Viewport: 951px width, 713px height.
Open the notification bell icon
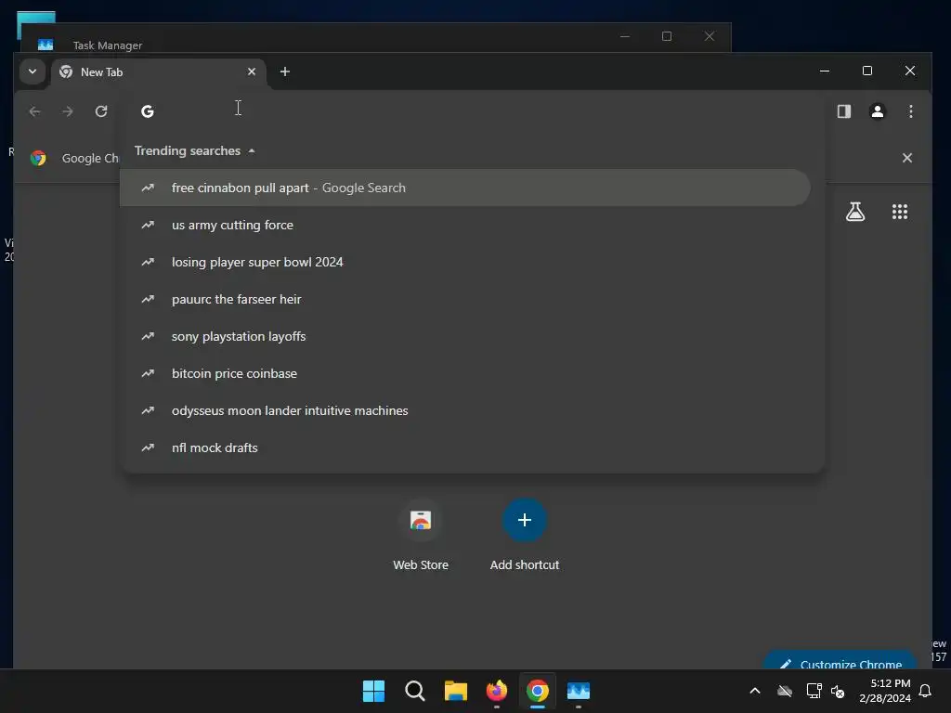coord(925,691)
